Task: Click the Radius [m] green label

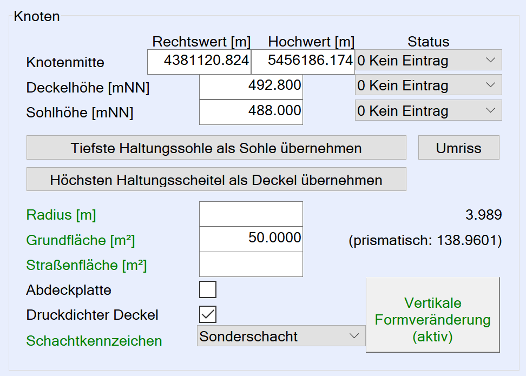Action: pyautogui.click(x=61, y=215)
